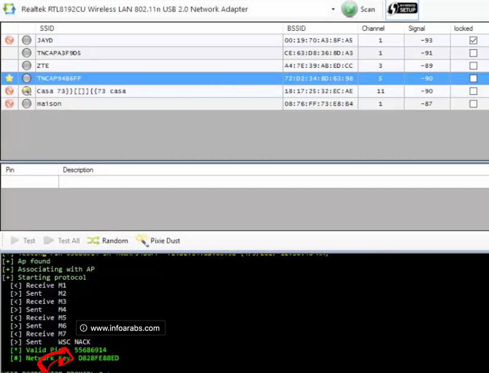489x373 pixels.
Task: Click signal value -87 for maison
Action: 426,103
